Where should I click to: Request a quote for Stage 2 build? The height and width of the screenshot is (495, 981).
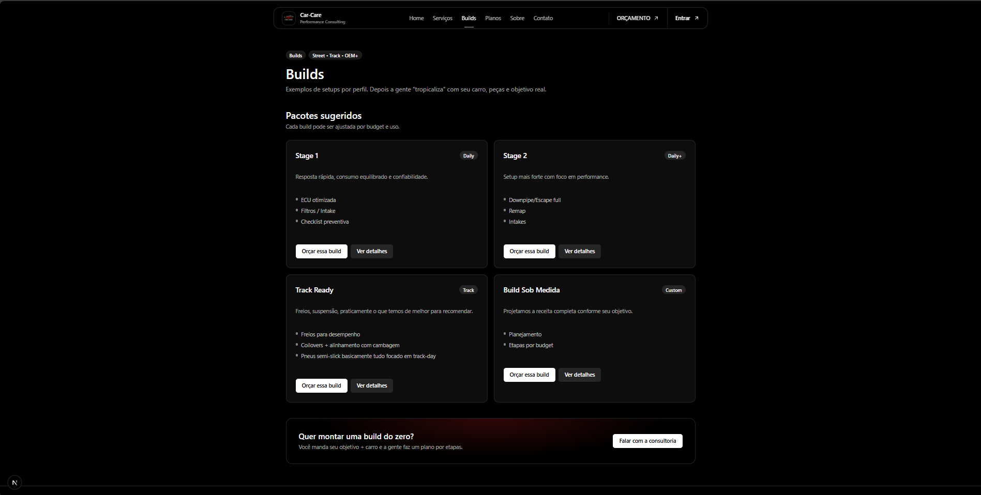click(529, 251)
